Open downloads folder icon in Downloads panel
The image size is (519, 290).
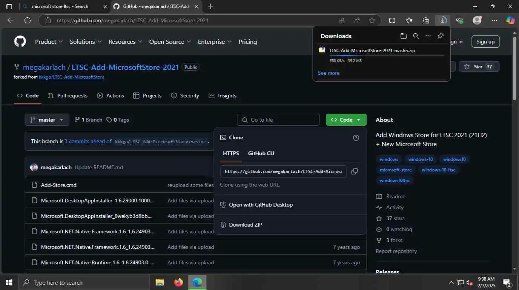(x=404, y=36)
